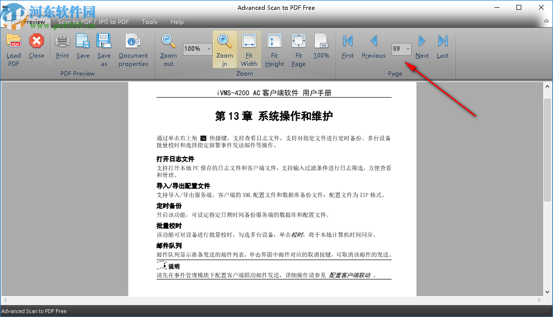
Task: Open the Tools menu
Action: click(x=149, y=21)
